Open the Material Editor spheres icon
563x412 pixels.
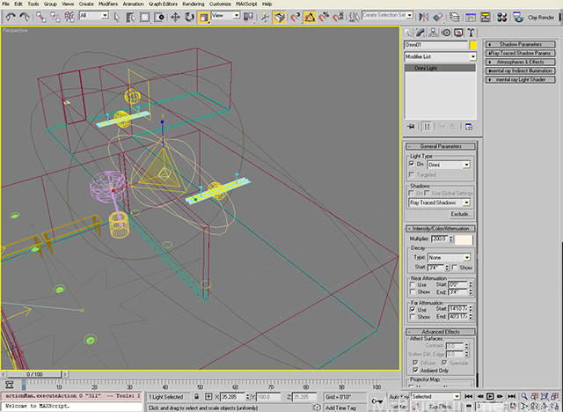(501, 17)
